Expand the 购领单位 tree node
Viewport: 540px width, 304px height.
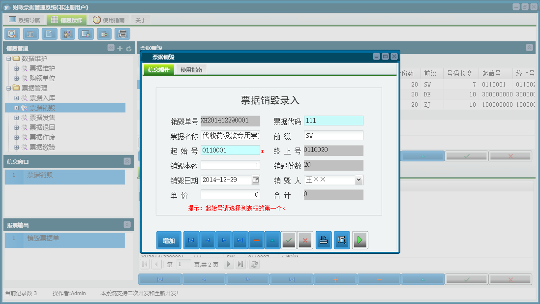pyautogui.click(x=16, y=79)
